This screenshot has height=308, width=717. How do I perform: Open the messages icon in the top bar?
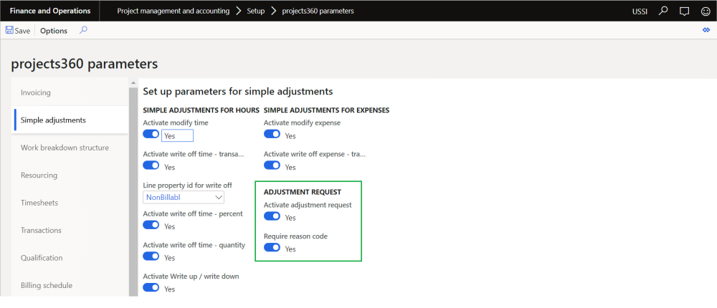[684, 11]
